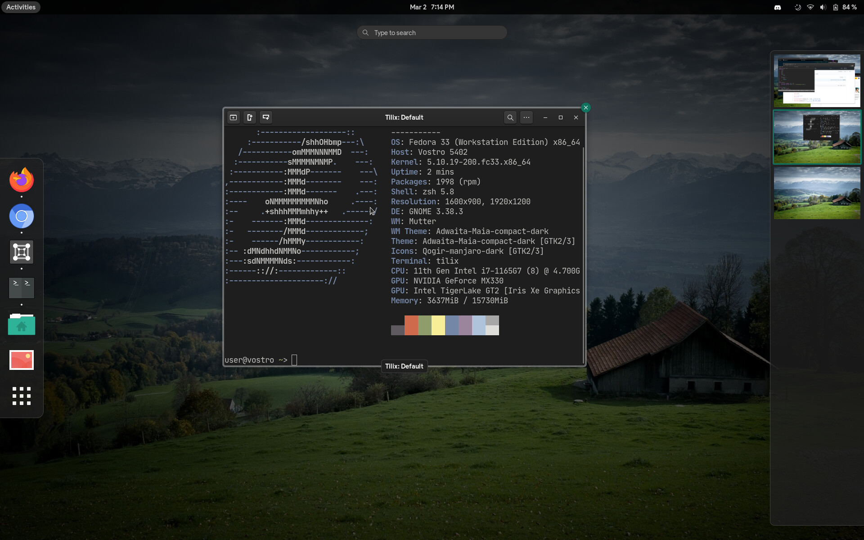Click the Memory usage line

tap(450, 301)
